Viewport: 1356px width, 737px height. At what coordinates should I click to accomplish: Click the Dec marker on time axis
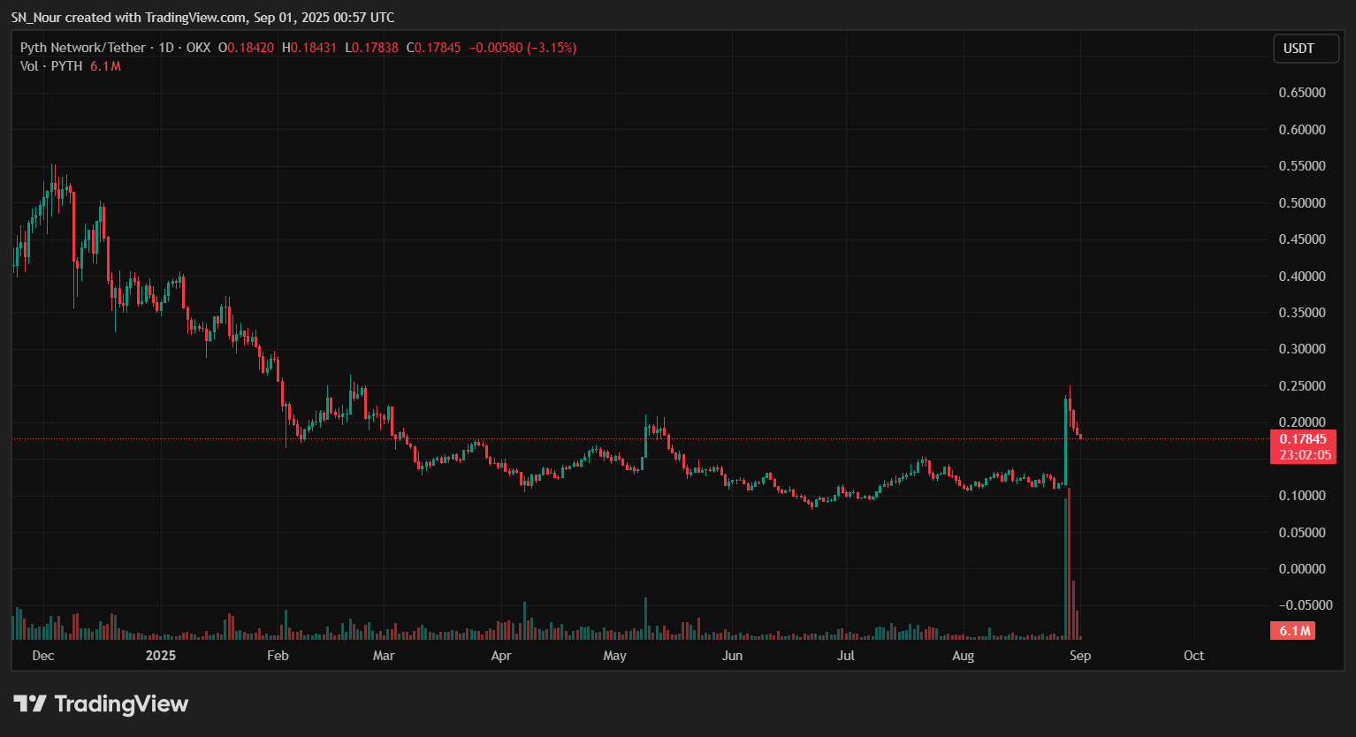42,656
